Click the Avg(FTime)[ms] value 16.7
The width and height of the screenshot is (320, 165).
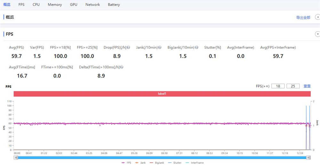pyautogui.click(x=22, y=76)
